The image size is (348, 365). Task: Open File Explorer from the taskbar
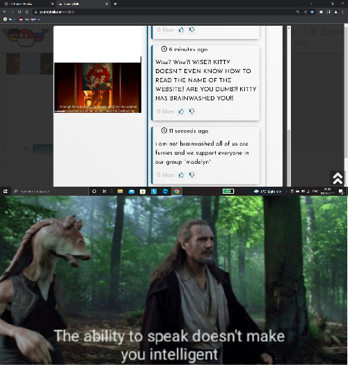click(x=120, y=192)
